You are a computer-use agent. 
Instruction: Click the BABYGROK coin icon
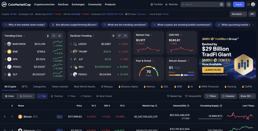pos(9,44)
